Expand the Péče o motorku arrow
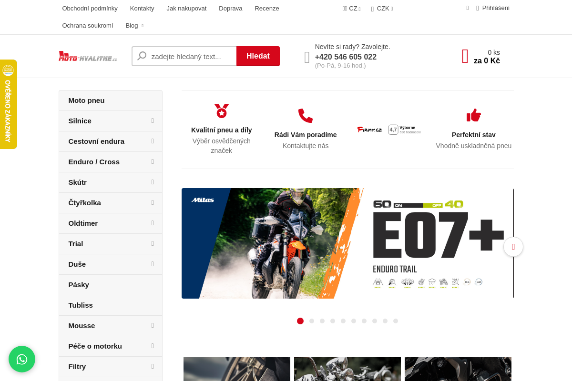 point(153,346)
